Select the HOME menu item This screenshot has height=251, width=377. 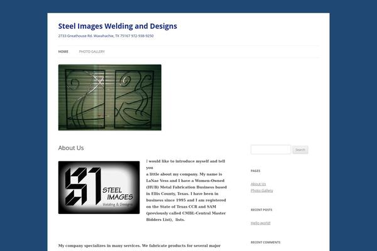[x=63, y=51]
